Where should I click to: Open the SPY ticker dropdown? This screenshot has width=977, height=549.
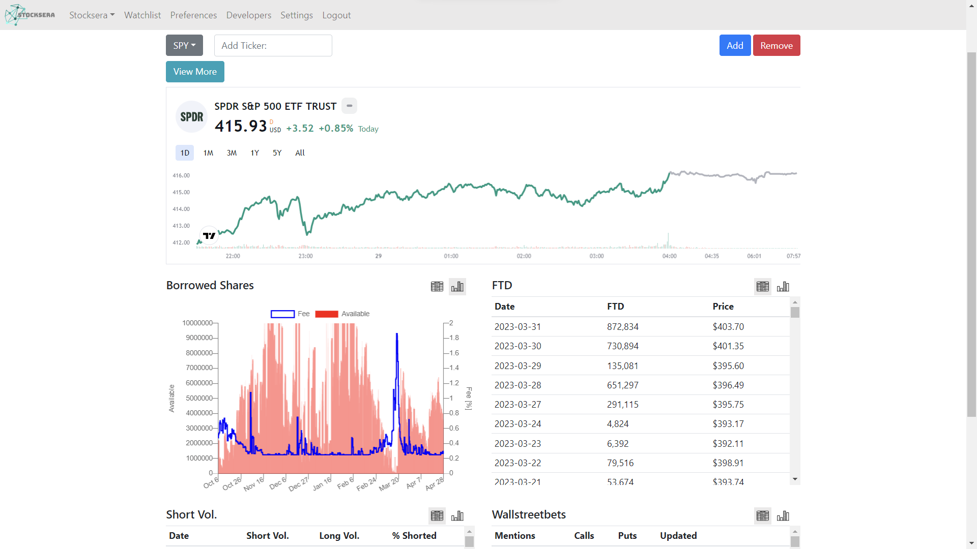pyautogui.click(x=184, y=45)
